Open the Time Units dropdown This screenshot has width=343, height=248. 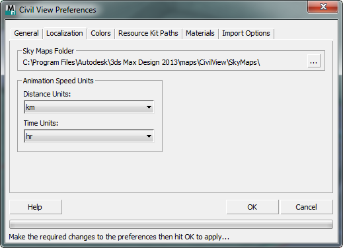tap(89, 136)
